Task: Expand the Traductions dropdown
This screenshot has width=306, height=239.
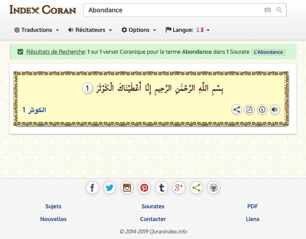Action: click(x=37, y=30)
